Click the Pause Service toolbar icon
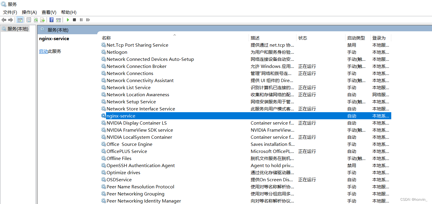 (x=81, y=20)
